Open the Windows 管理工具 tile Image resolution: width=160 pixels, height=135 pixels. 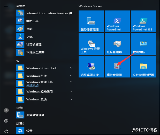tap(91, 44)
